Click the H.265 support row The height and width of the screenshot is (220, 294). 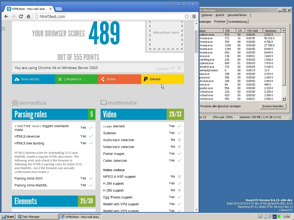(x=142, y=190)
